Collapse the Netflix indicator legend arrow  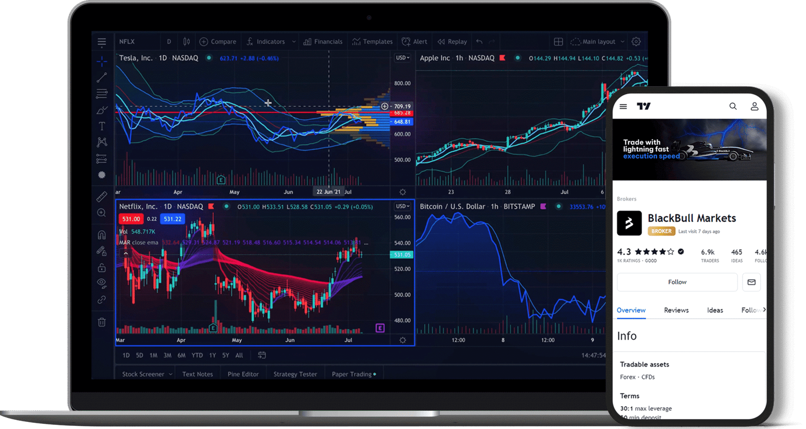tap(126, 253)
